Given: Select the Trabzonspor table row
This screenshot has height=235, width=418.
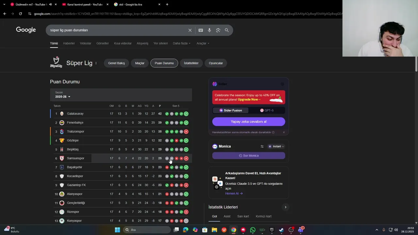Looking at the screenshot, I should point(121,132).
